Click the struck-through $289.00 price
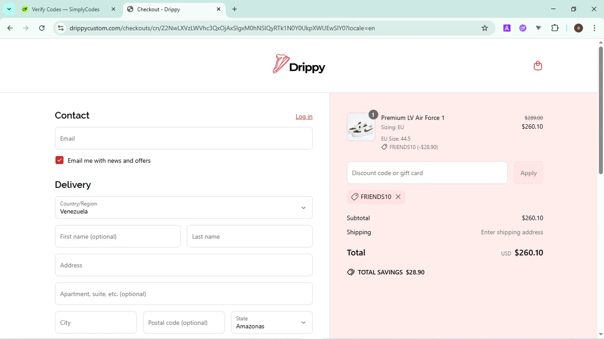This screenshot has height=339, width=604. [534, 118]
